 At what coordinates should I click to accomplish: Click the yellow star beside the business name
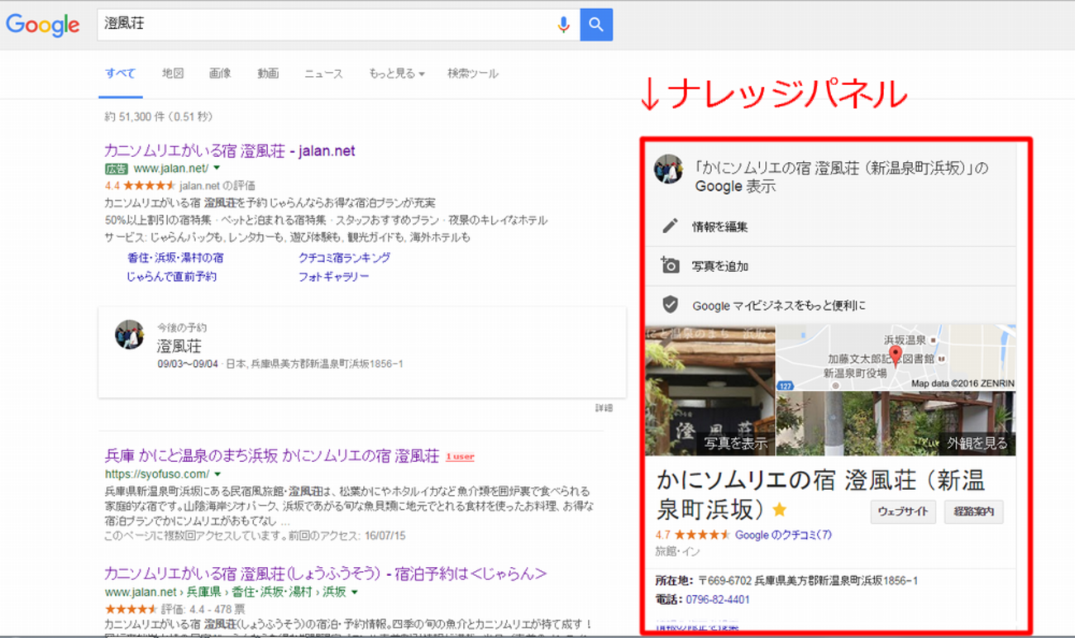click(x=779, y=509)
